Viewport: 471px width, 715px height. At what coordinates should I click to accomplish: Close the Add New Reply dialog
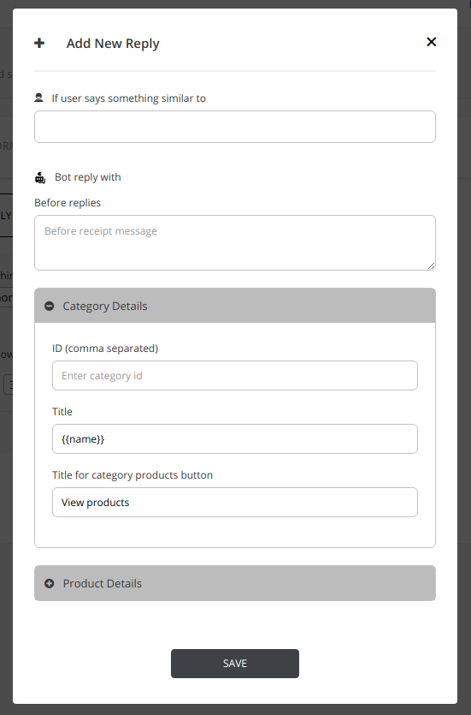coord(431,42)
